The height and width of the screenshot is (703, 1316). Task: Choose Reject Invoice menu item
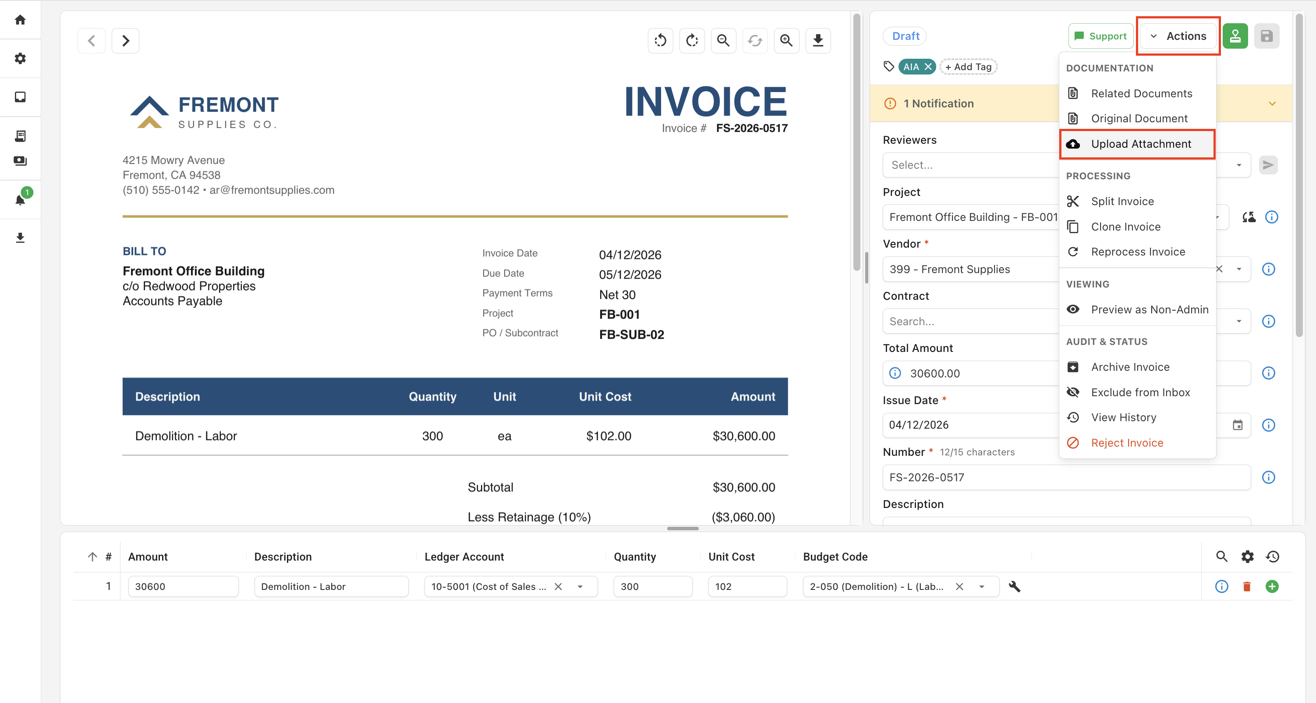coord(1137,443)
